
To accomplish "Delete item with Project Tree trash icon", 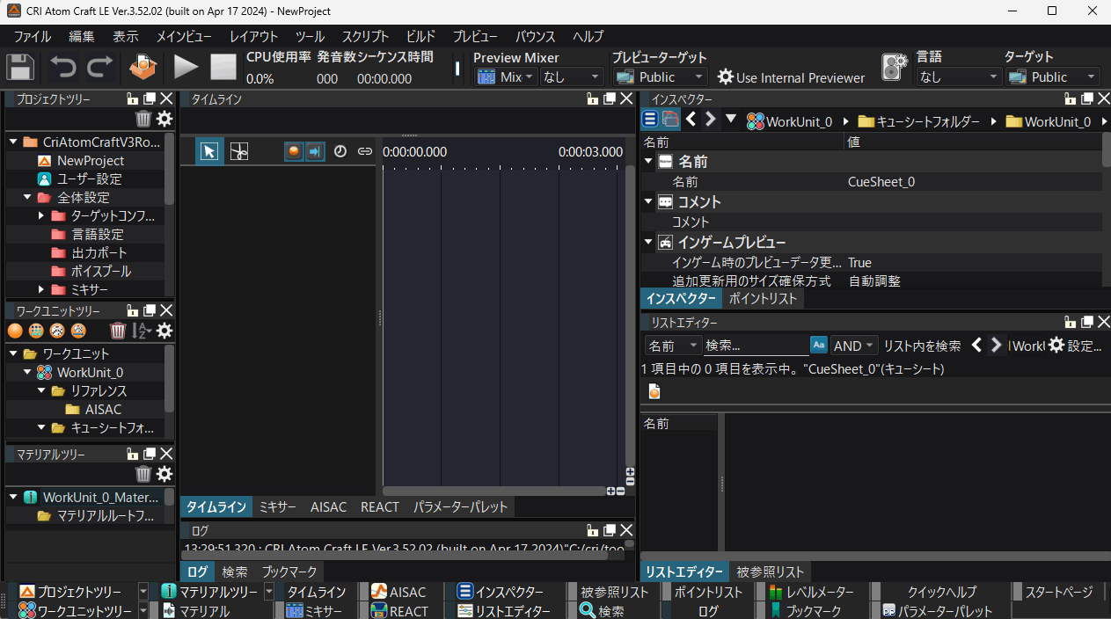I will (x=143, y=119).
